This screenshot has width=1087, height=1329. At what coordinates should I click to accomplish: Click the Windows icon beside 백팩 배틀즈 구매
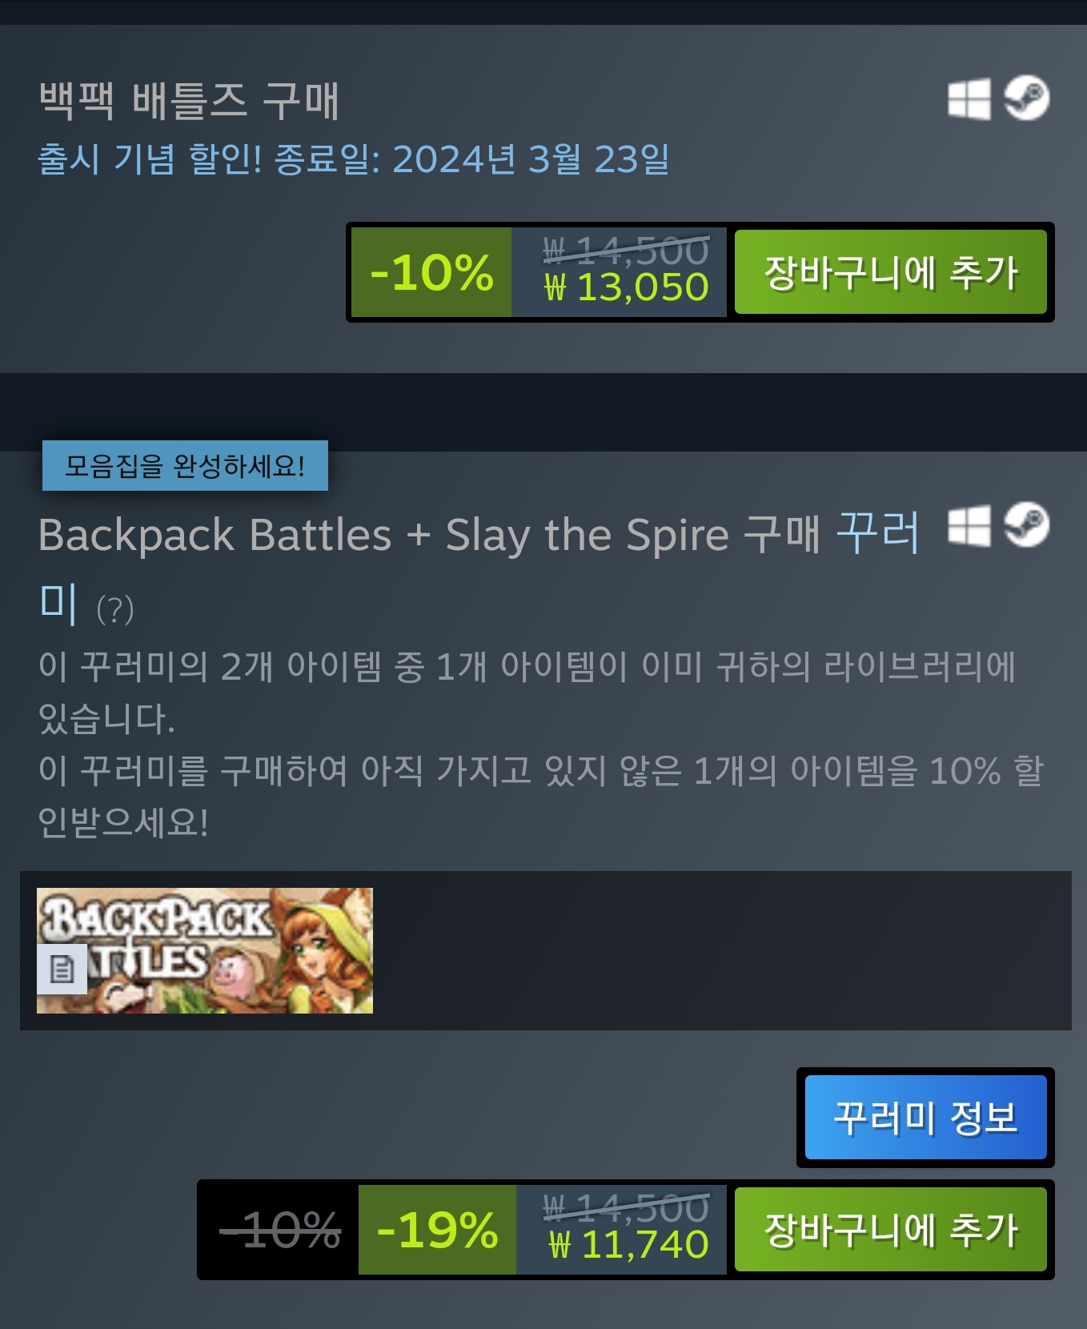click(x=969, y=98)
